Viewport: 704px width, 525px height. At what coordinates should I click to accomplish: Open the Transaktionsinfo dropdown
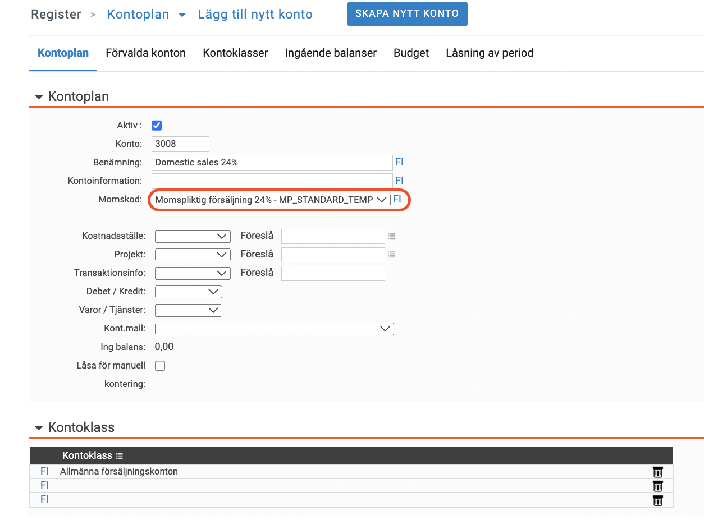pos(193,273)
